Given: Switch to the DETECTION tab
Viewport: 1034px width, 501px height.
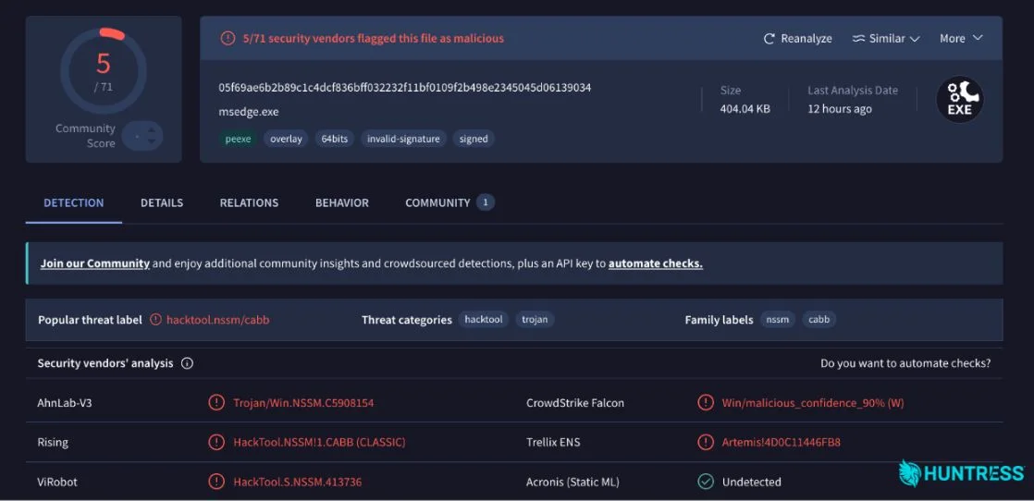Looking at the screenshot, I should pos(74,203).
